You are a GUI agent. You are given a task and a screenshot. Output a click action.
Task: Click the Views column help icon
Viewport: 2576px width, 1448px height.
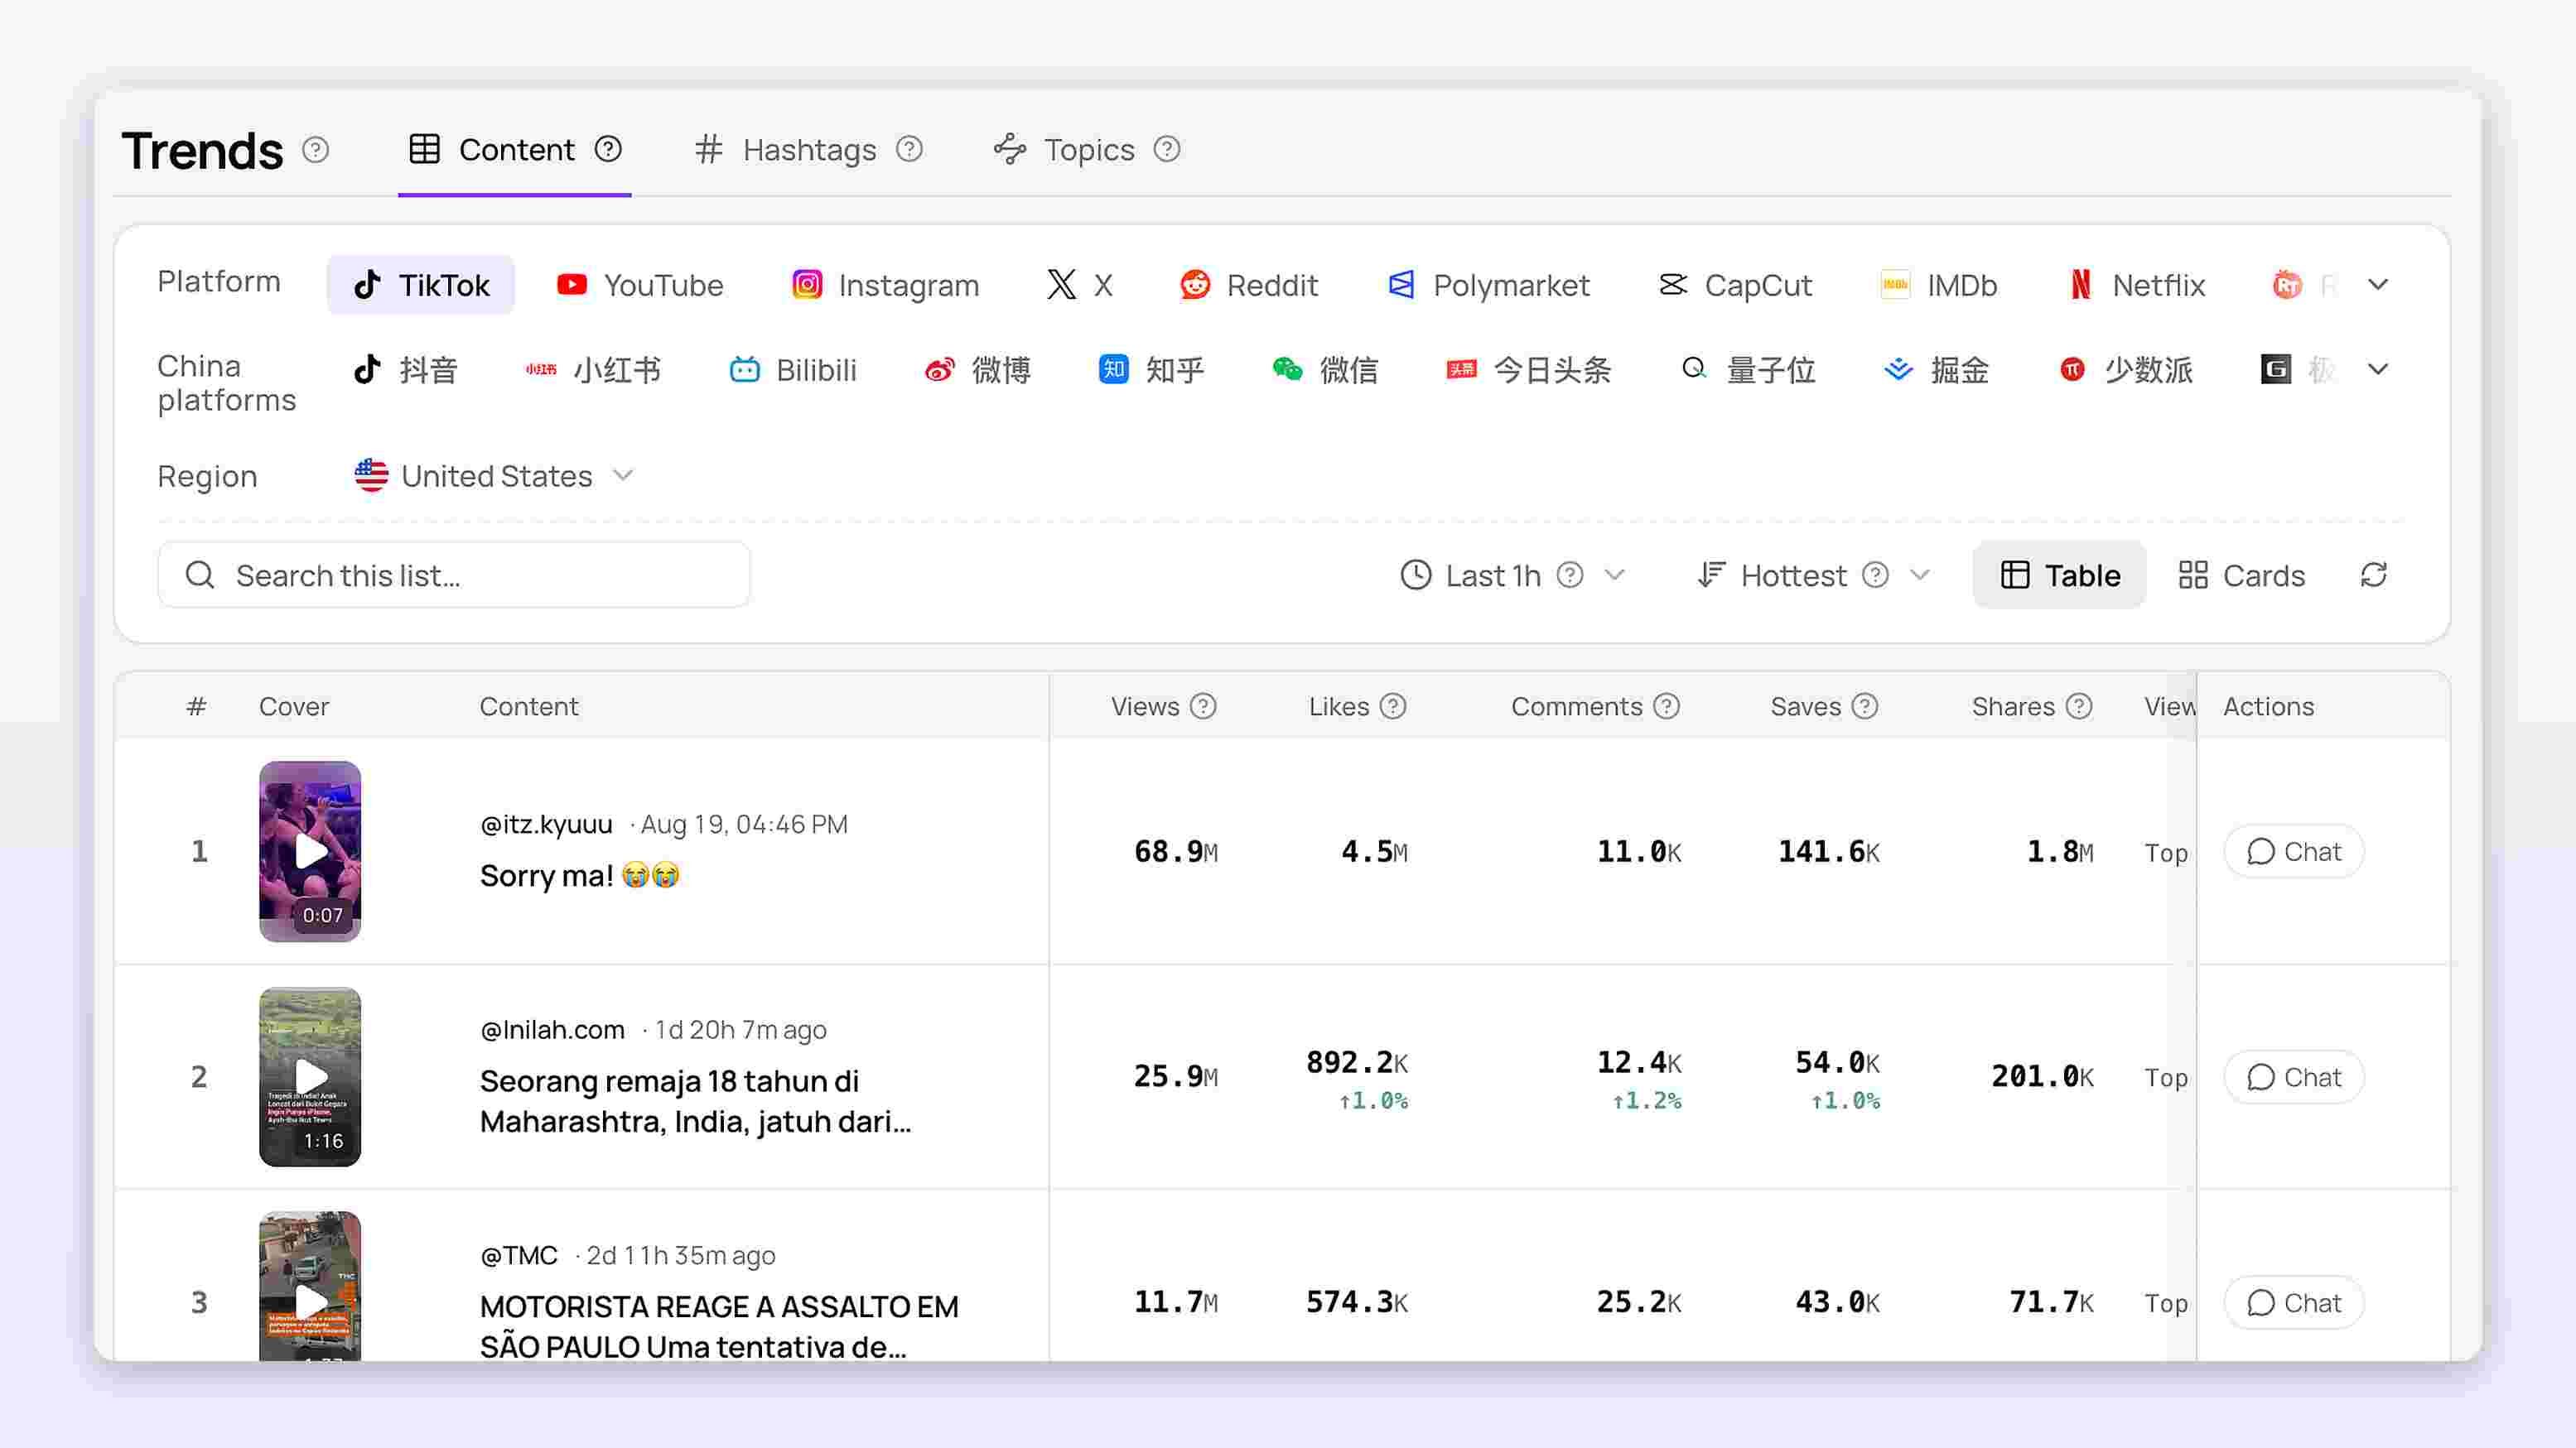click(1204, 706)
